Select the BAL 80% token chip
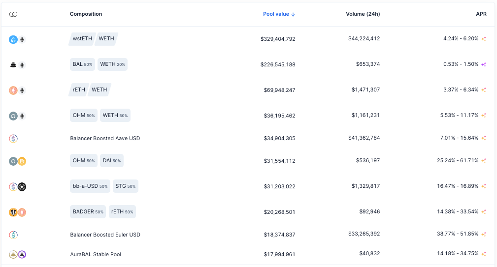Image resolution: width=497 pixels, height=267 pixels. point(82,64)
